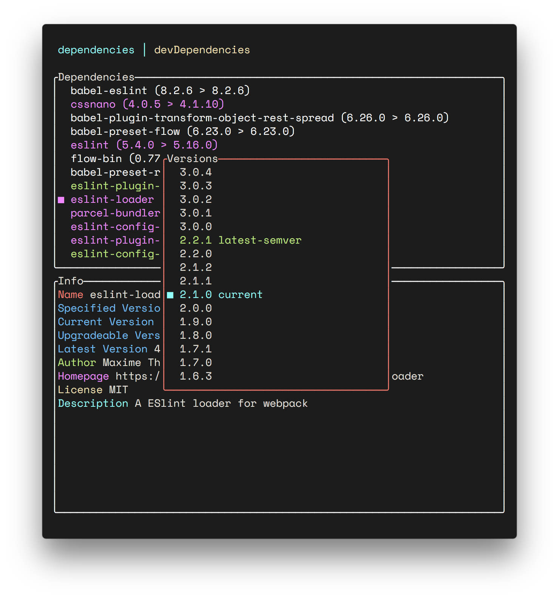Select the cssnano package entry
The image size is (559, 599).
pyautogui.click(x=147, y=104)
